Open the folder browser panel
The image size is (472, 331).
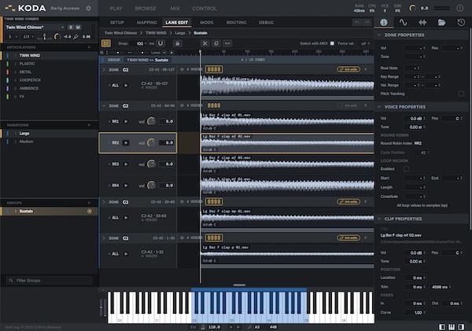click(441, 22)
